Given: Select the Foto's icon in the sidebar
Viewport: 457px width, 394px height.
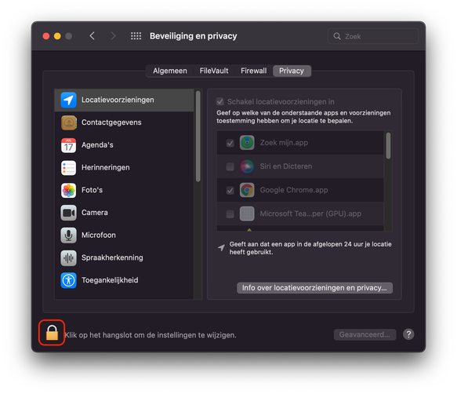Looking at the screenshot, I should pos(68,190).
